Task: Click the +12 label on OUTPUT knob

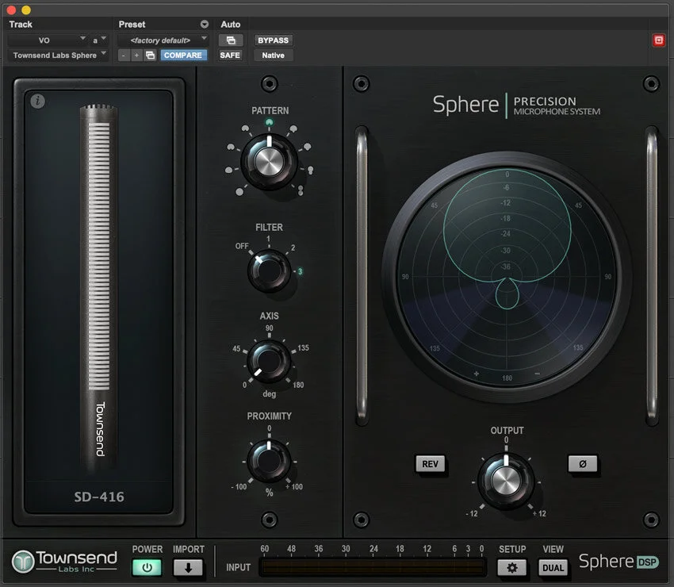Action: (x=539, y=513)
